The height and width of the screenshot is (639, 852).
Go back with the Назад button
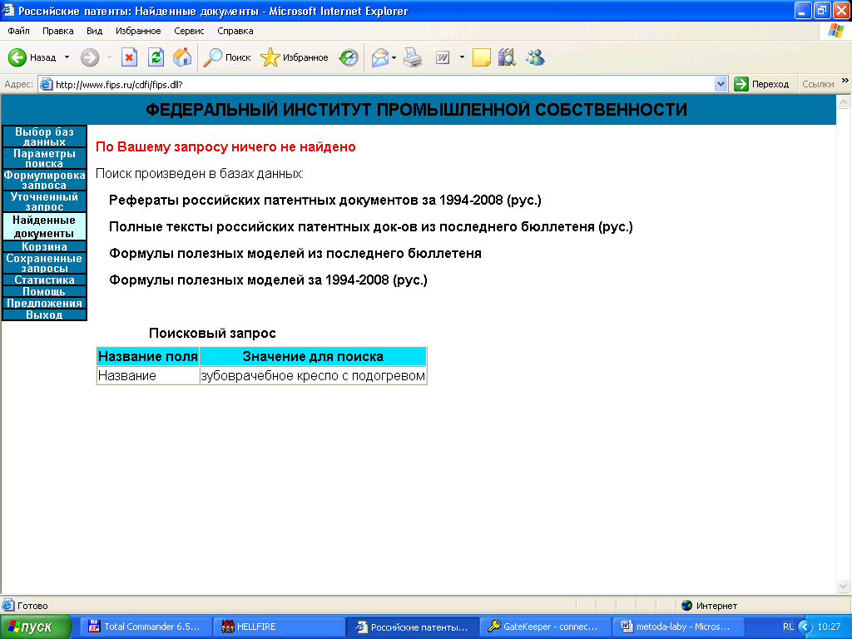tap(32, 57)
